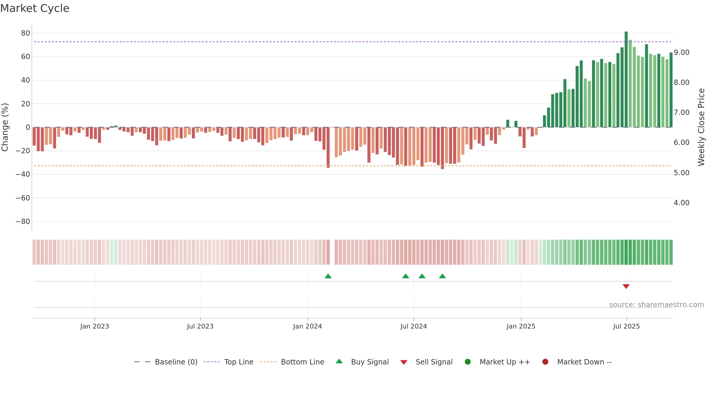Screen dimensions: 714x401
Task: Click the 9.00 price axis label
Action: tap(682, 53)
